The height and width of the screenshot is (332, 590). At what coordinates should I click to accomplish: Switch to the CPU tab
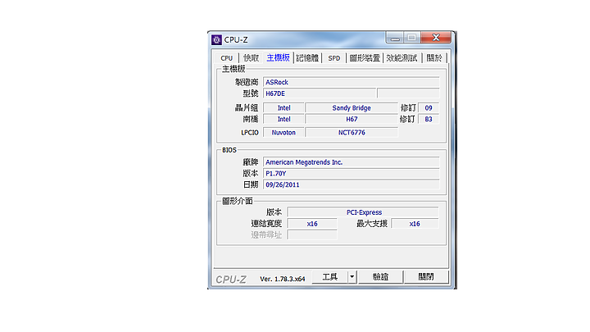point(226,58)
